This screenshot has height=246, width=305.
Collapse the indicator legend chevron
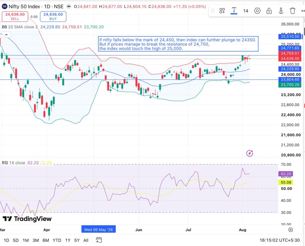tap(6, 35)
